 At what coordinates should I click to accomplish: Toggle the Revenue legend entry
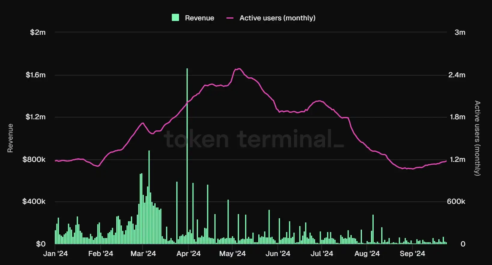193,18
